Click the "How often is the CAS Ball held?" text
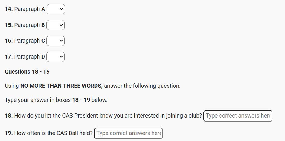The image size is (285, 141). pyautogui.click(x=54, y=133)
